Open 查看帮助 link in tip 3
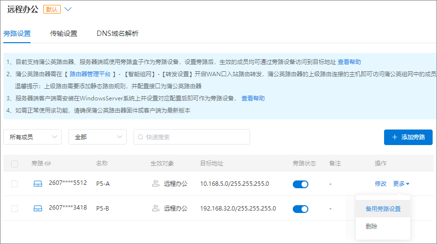437x244 pixels. coord(253,98)
